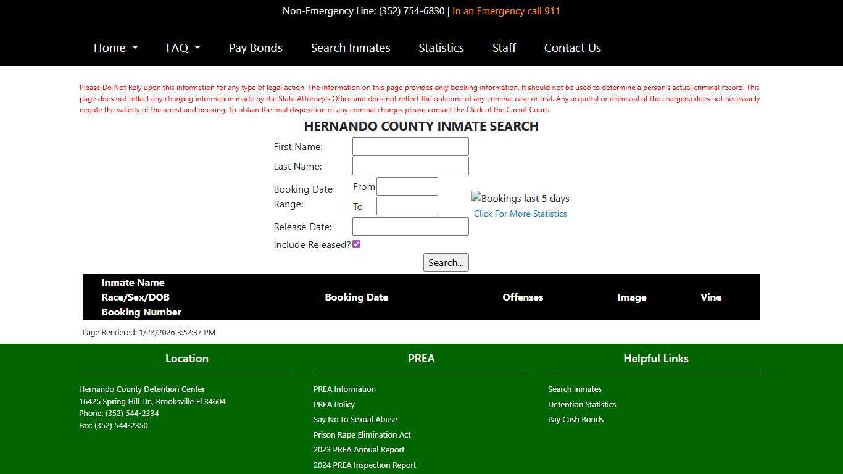This screenshot has width=843, height=474.
Task: Open the PREA Information link
Action: click(x=344, y=389)
